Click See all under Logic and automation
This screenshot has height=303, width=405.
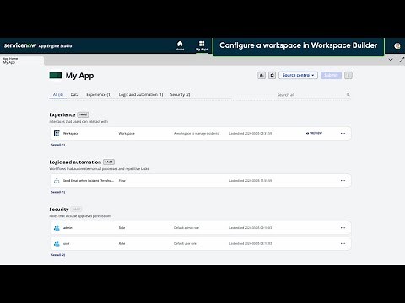click(58, 192)
